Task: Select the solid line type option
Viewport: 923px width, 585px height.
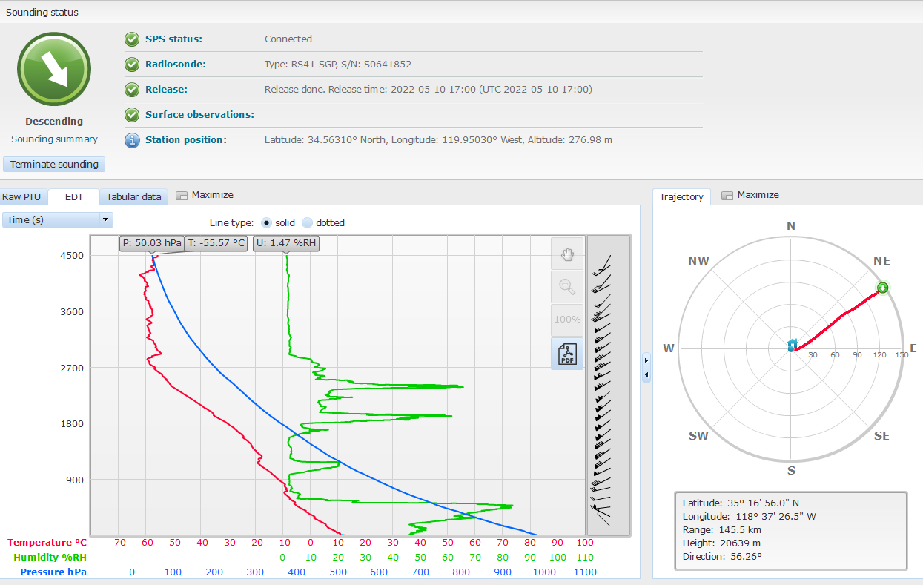Action: (267, 223)
